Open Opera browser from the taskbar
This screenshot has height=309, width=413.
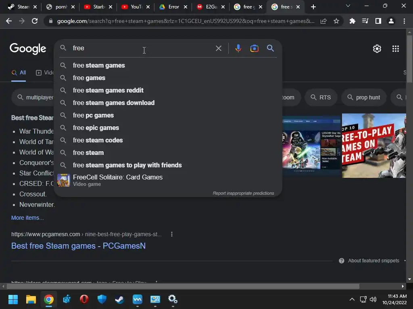(x=84, y=299)
